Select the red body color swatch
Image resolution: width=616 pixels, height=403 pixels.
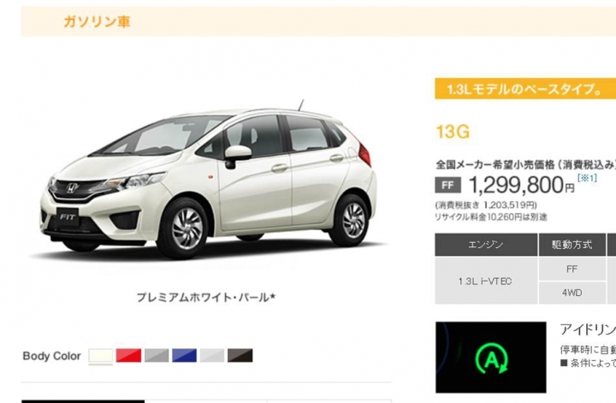128,355
